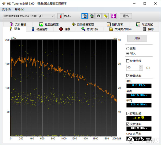161x145 pixels.
Task: Click the camera save screenshot icon
Action: (x=99, y=16)
